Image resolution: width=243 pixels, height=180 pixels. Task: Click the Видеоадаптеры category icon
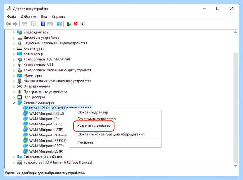[20, 33]
